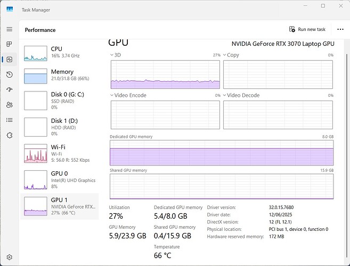This screenshot has width=350, height=266.
Task: Click the 3D engine usage graph
Action: click(165, 74)
